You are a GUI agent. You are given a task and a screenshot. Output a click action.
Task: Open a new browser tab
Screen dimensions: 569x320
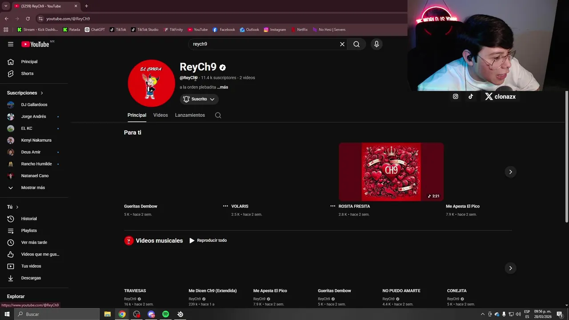pos(86,6)
